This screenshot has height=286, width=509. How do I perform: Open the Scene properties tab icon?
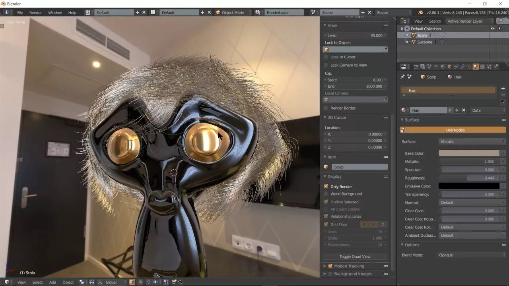[429, 67]
